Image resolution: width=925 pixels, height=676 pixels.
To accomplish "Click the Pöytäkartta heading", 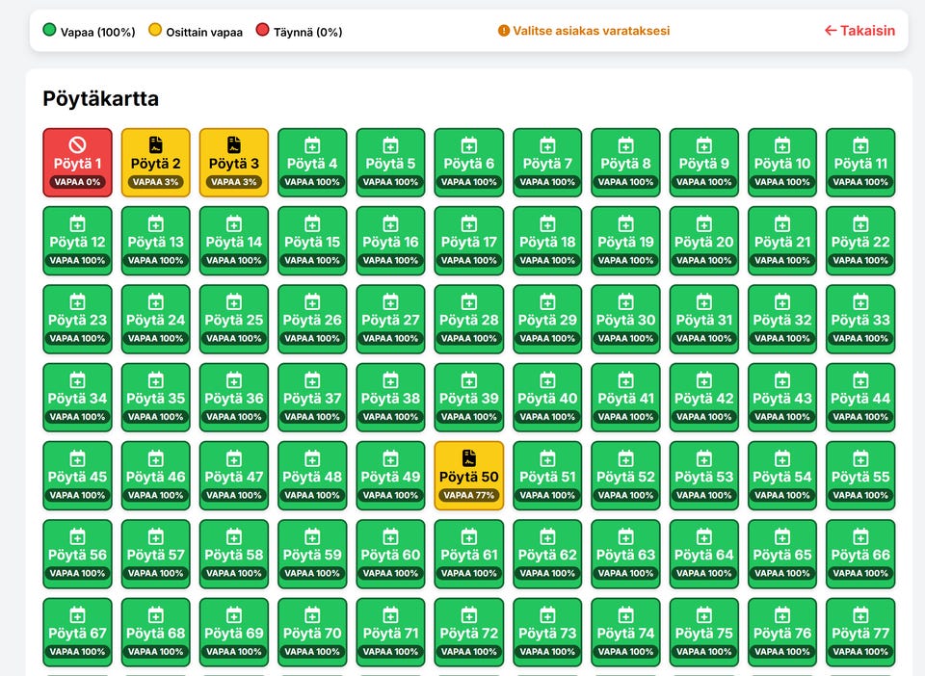I will tap(101, 98).
